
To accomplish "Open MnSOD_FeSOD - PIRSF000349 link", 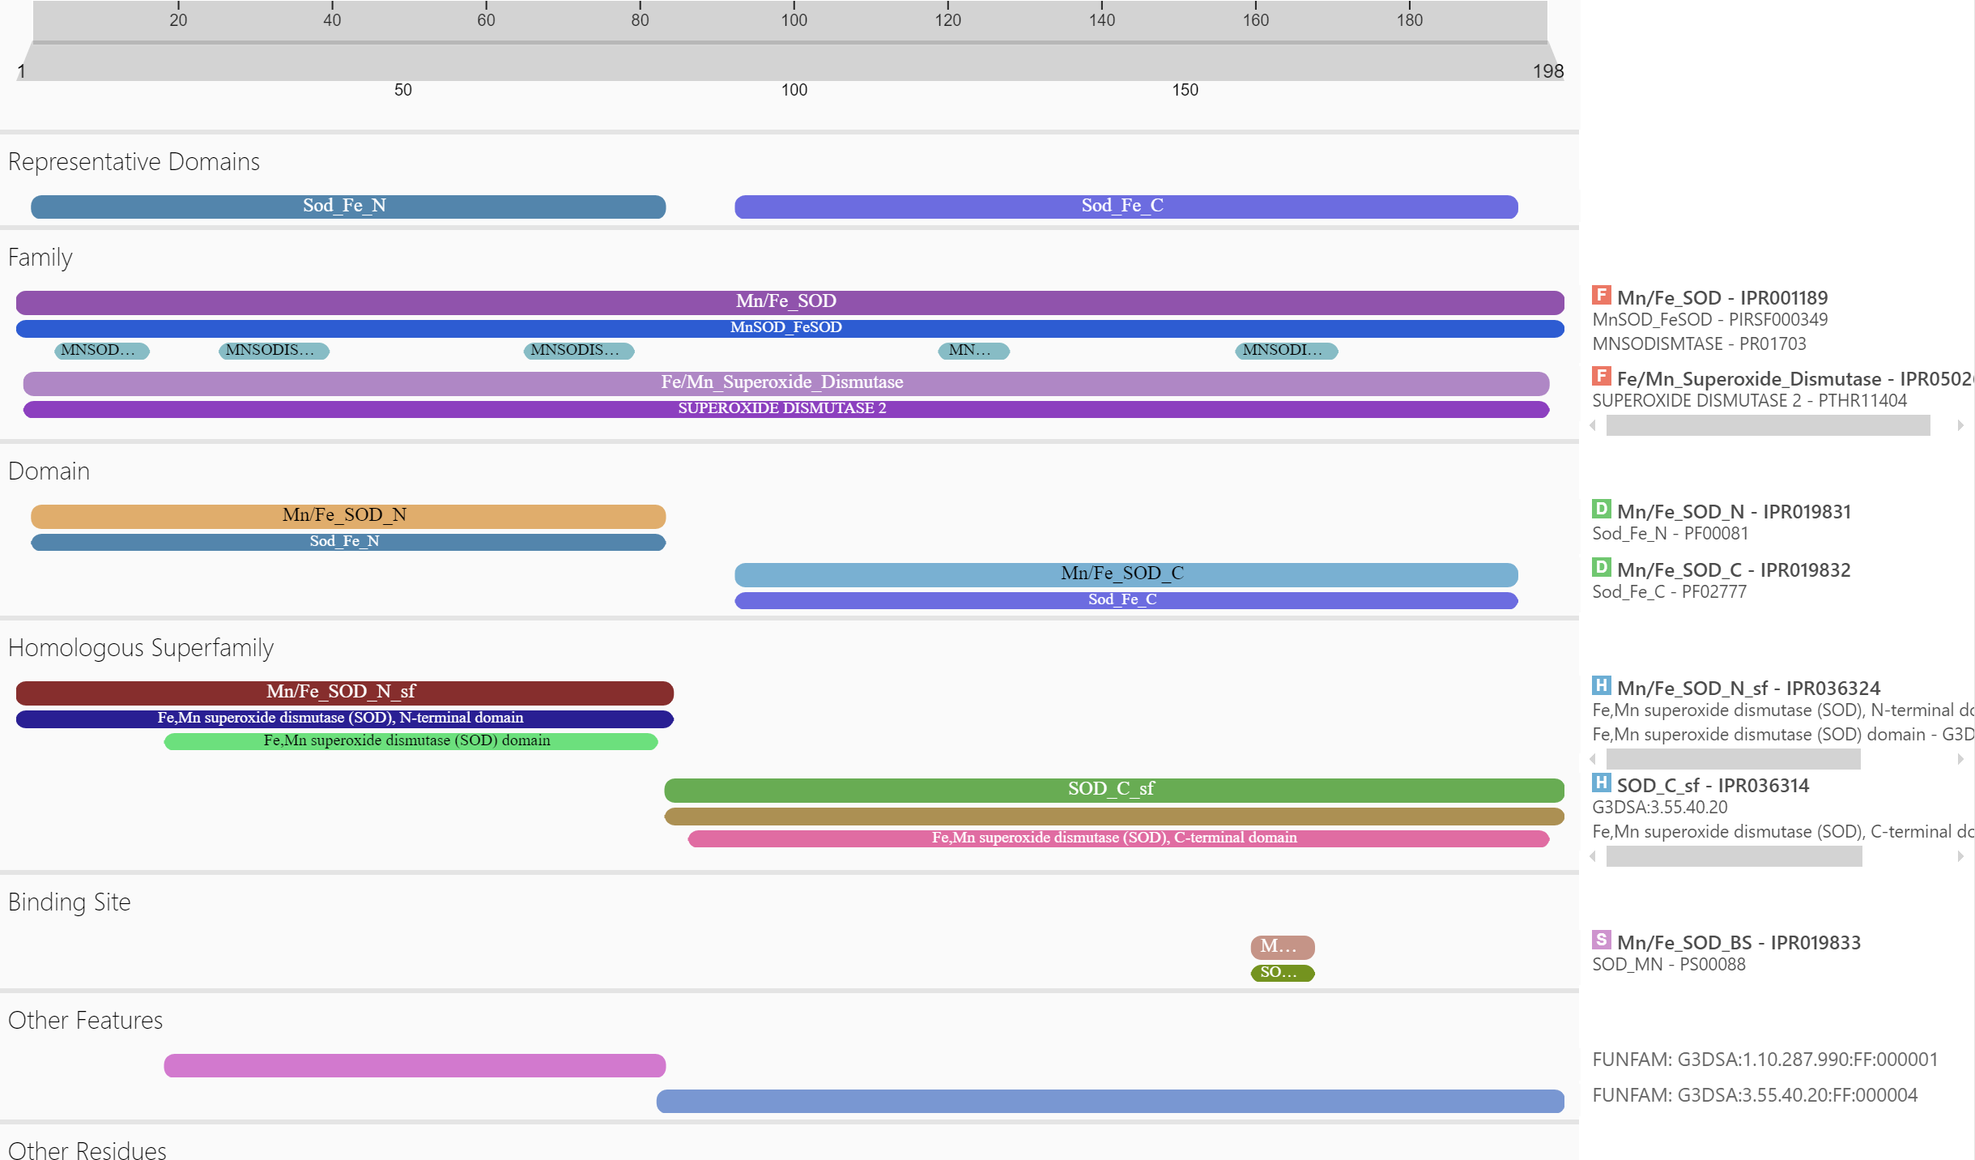I will click(x=1709, y=320).
